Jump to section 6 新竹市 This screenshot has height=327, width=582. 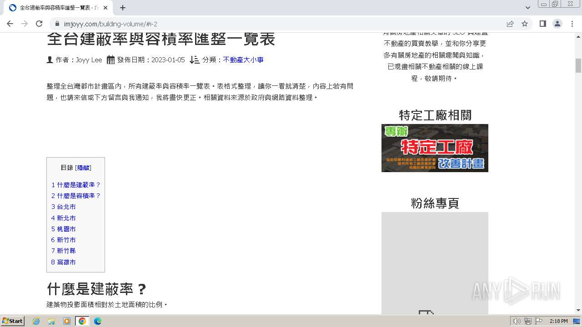(64, 240)
